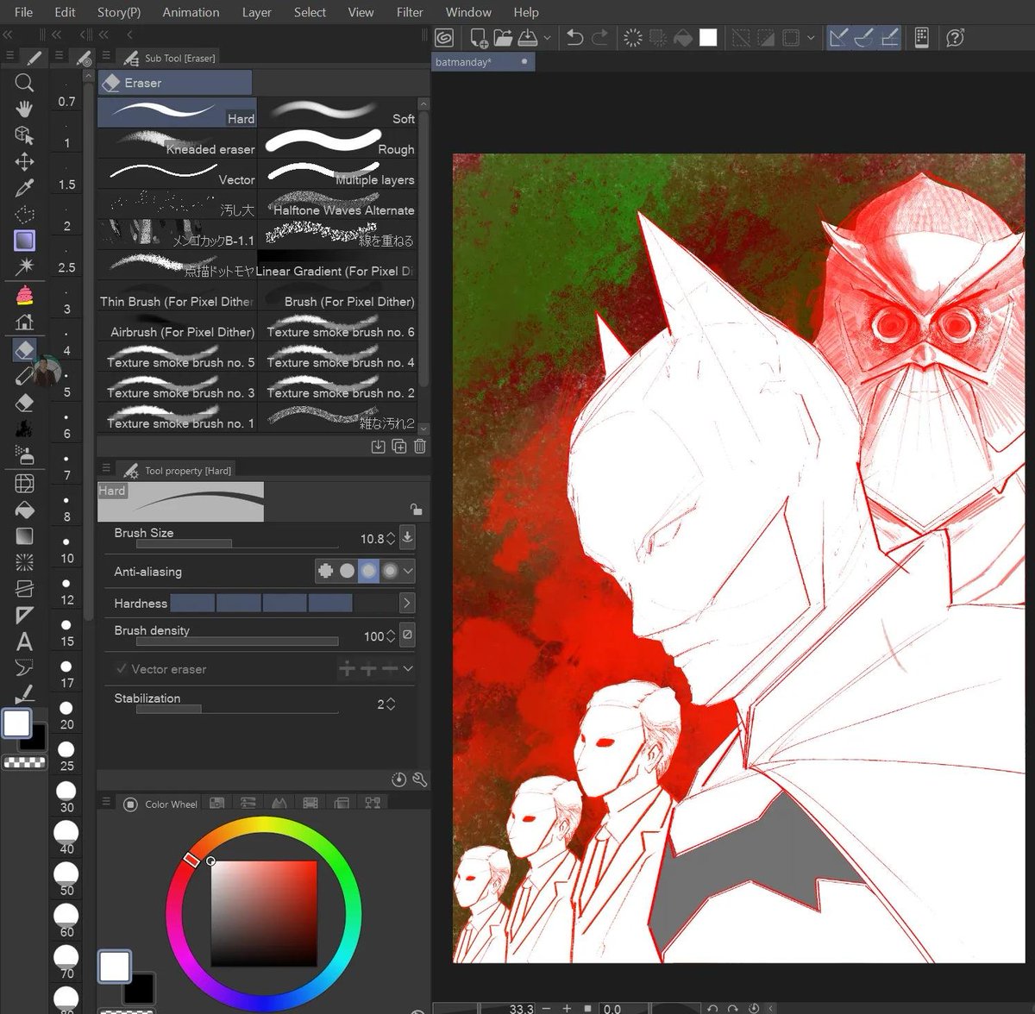Choose no anti-aliasing option

pos(326,571)
